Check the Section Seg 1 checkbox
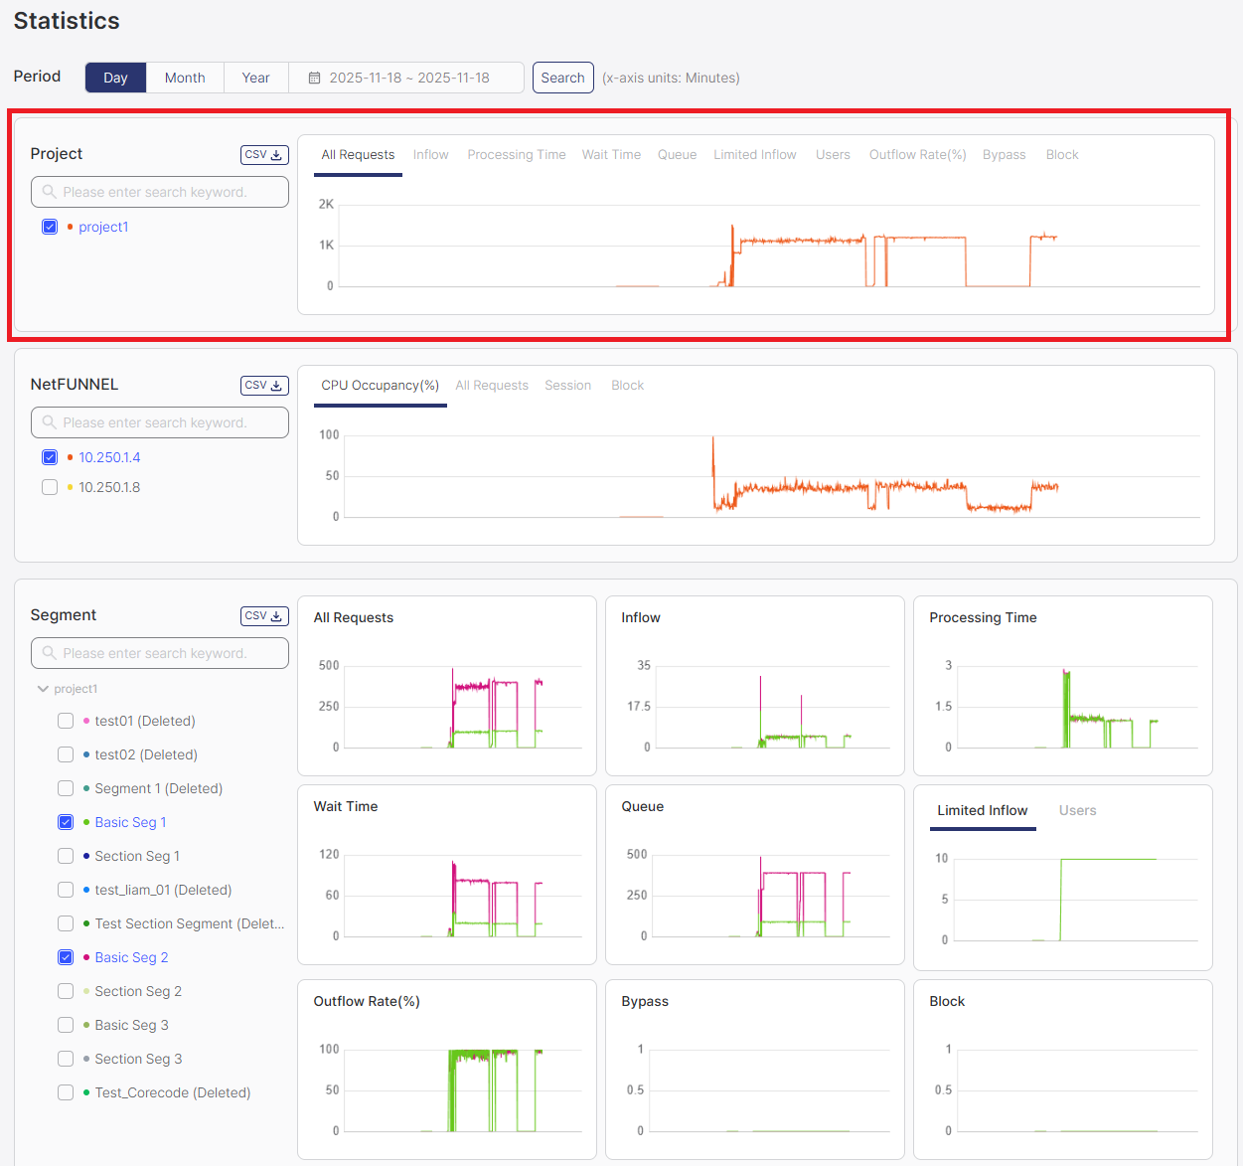The image size is (1243, 1166). click(x=66, y=856)
